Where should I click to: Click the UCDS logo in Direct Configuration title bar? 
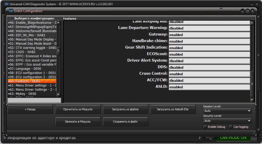11,11
